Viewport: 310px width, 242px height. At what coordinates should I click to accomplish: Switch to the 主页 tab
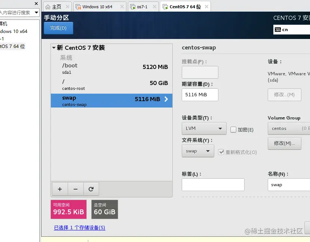56,7
